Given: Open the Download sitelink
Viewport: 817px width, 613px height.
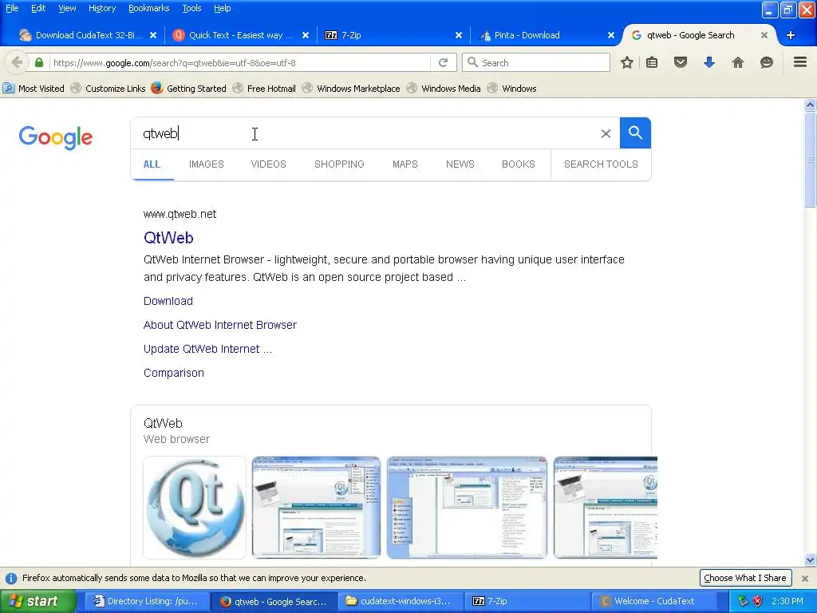Looking at the screenshot, I should pyautogui.click(x=168, y=301).
